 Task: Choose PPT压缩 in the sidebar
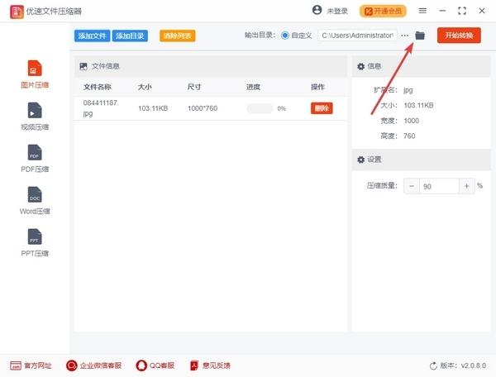coord(35,242)
